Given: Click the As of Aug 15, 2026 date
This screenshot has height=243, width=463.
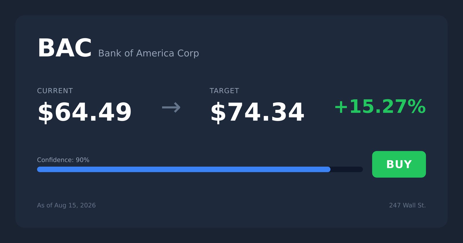Looking at the screenshot, I should pyautogui.click(x=66, y=205).
